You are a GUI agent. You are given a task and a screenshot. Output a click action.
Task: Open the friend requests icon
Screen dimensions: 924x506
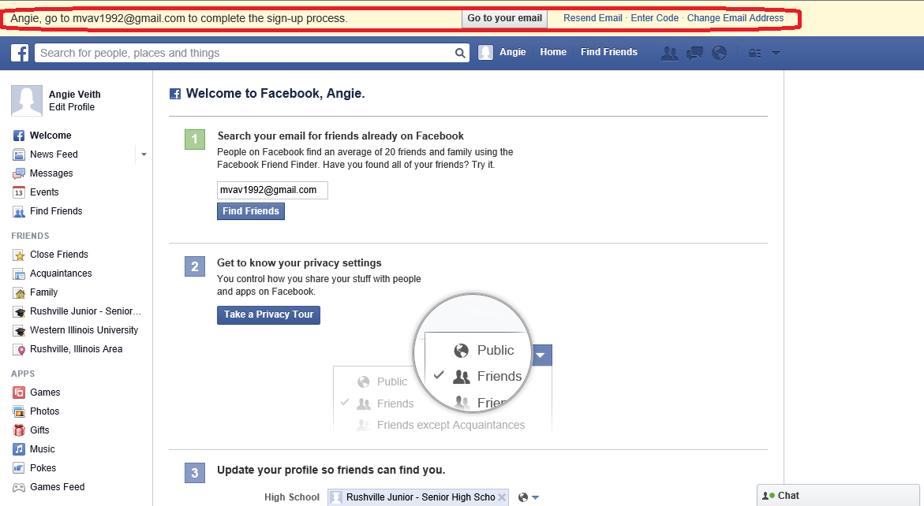point(669,53)
